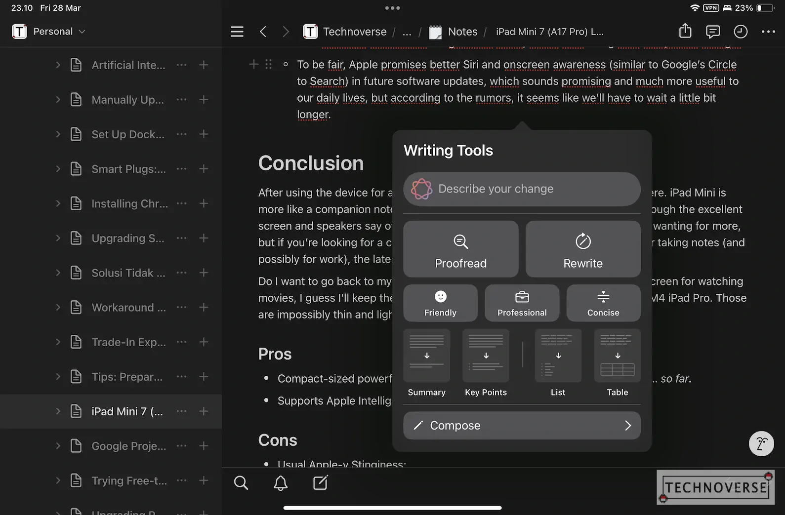The height and width of the screenshot is (515, 785).
Task: Expand the Manually Up... page
Action: (58, 99)
